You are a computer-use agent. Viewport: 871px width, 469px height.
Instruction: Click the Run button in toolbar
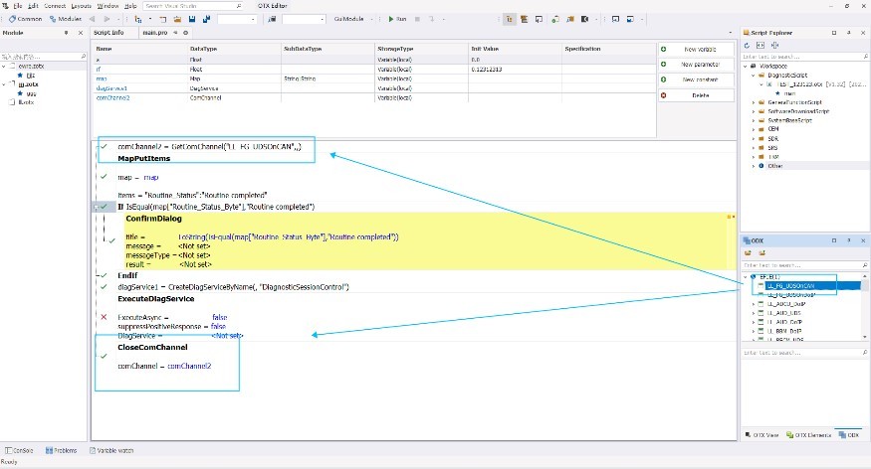(396, 19)
